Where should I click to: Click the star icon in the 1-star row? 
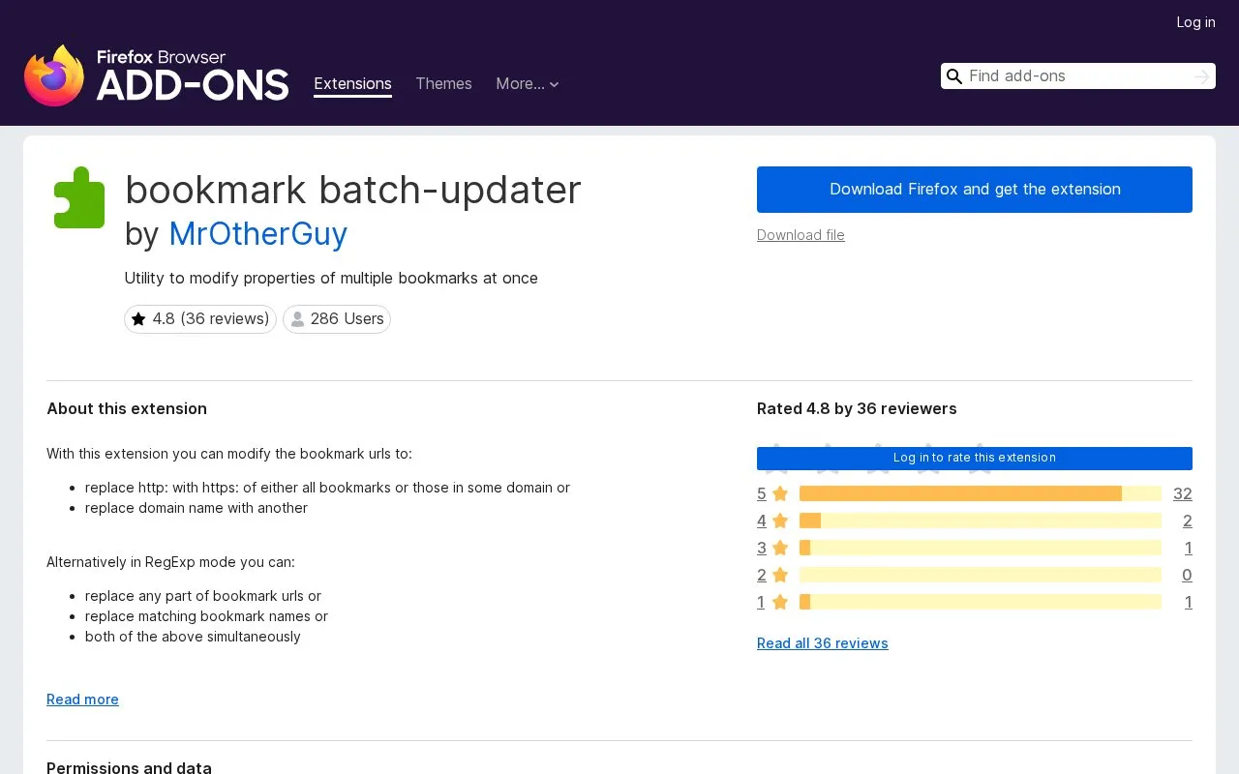coord(780,603)
